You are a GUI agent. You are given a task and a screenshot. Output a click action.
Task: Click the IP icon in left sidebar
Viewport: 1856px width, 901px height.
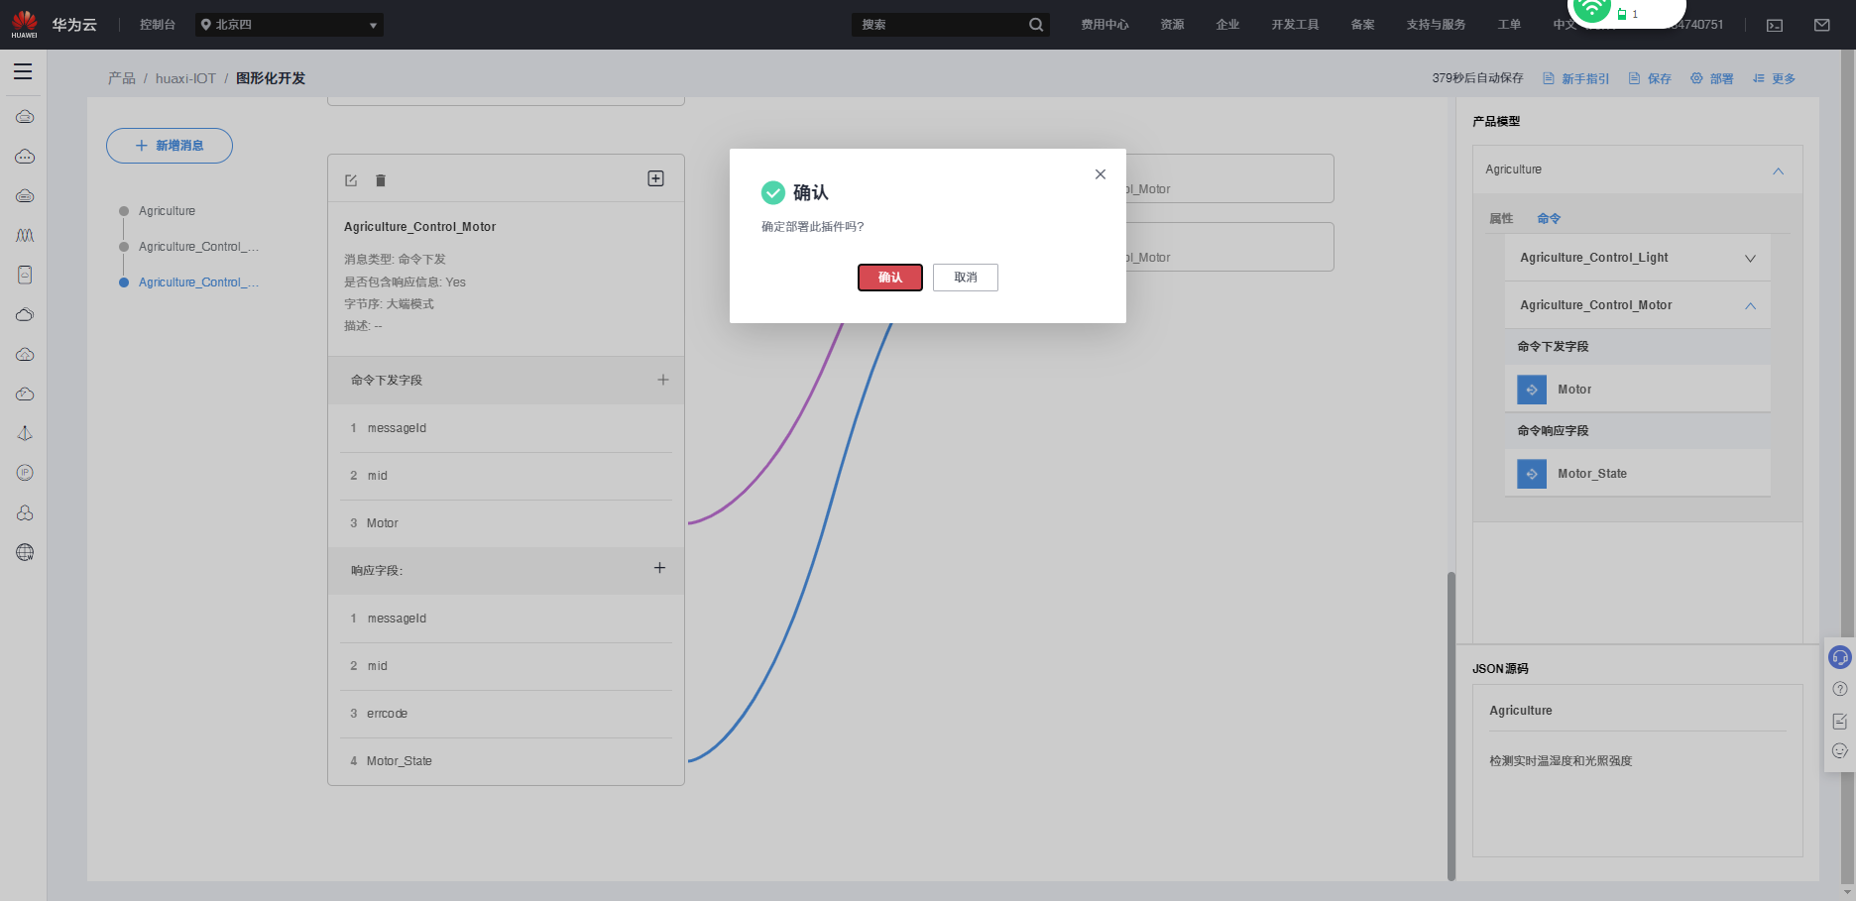[25, 473]
